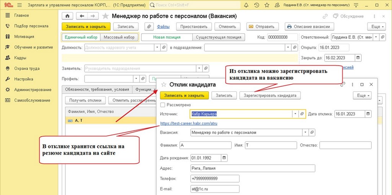Open Мотивация section
This screenshot has width=392, height=195.
pos(24,37)
